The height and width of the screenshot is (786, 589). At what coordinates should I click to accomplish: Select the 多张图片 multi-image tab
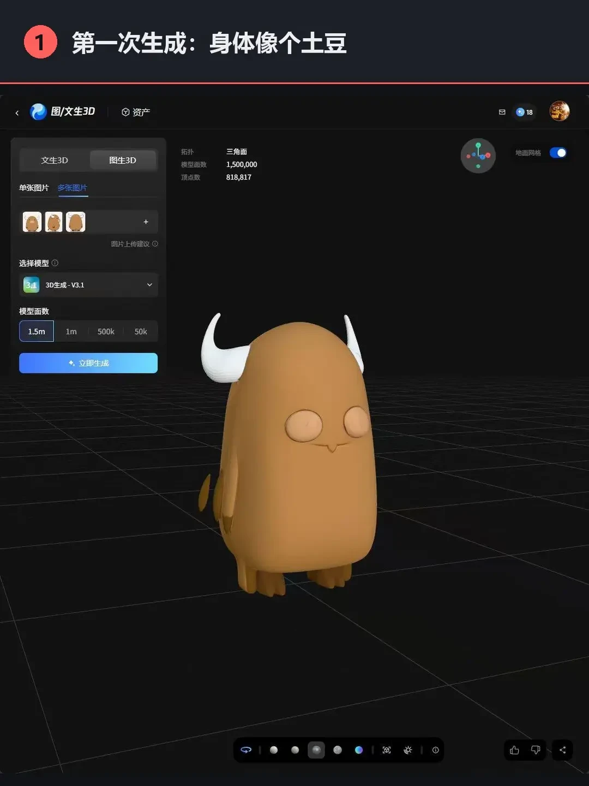point(72,188)
